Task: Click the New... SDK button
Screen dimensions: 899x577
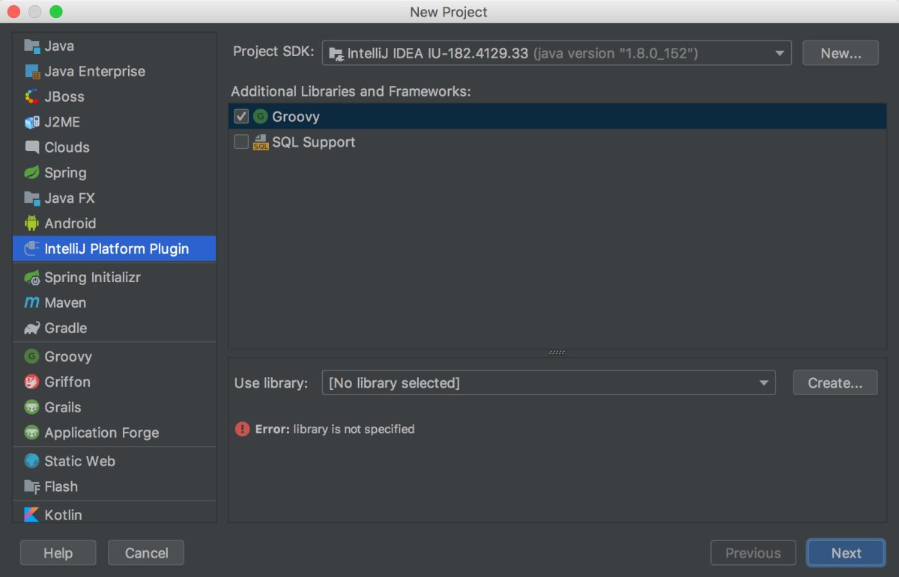Action: point(841,53)
